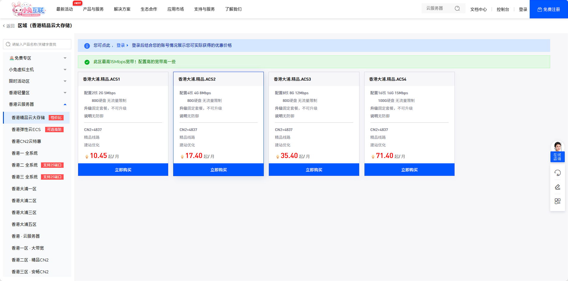This screenshot has height=281, width=568.
Task: Click the Xiaotu Cloud rabbit logo
Action: pos(29,9)
